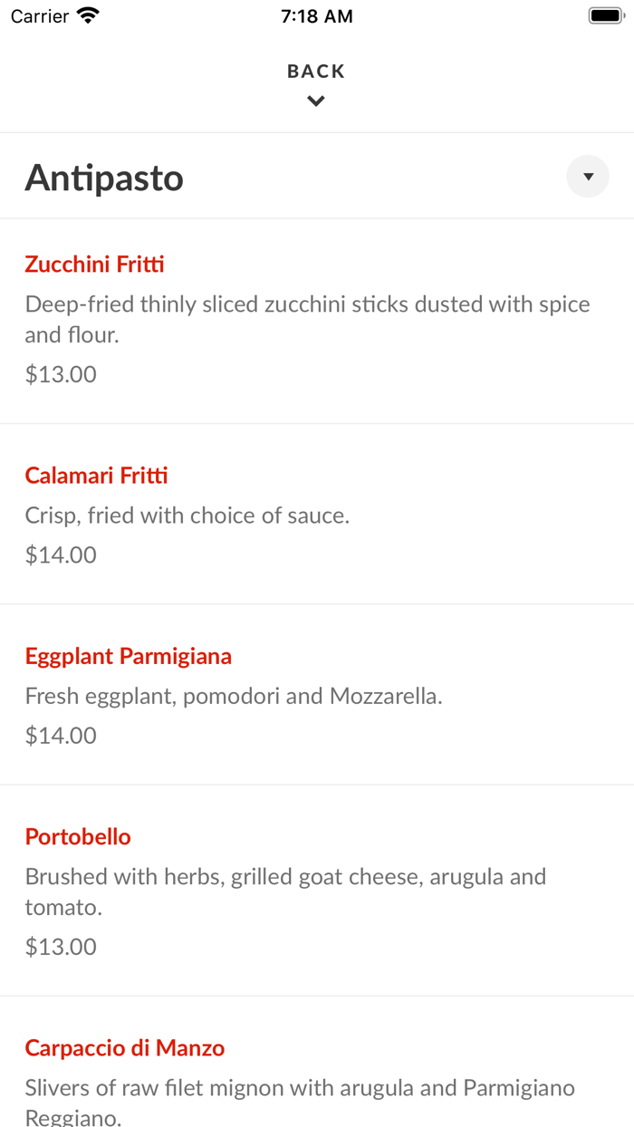The image size is (634, 1127).
Task: Collapse the Antipasto section circle arrow
Action: tap(587, 176)
